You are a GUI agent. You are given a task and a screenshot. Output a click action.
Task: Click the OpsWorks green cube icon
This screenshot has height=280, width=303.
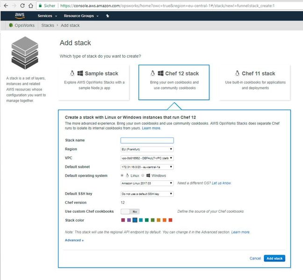point(11,25)
